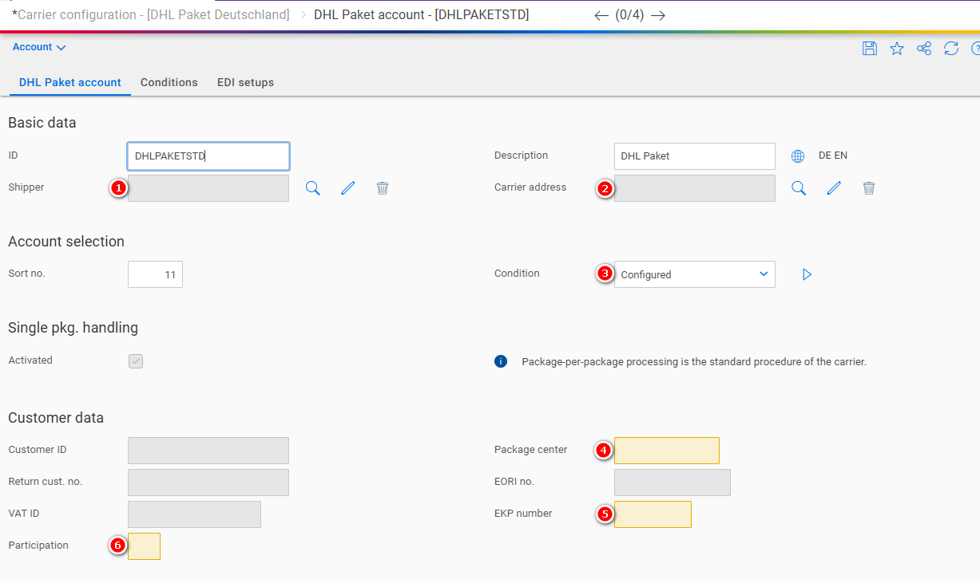Screen dimensions: 980x583
Task: Add page to favorites star
Action: [897, 49]
